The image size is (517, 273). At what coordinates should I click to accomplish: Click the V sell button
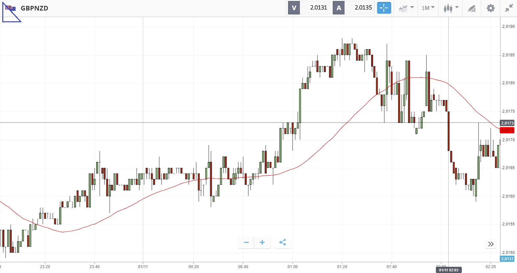click(294, 8)
